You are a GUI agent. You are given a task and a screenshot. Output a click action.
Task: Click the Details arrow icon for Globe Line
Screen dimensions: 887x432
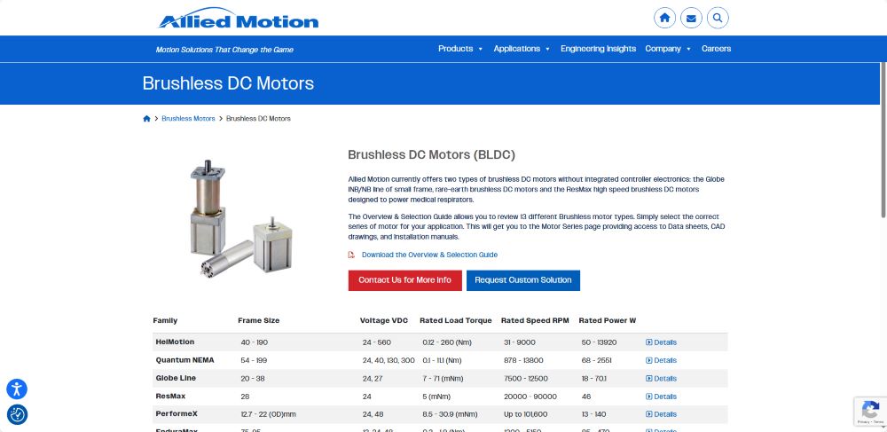click(649, 379)
